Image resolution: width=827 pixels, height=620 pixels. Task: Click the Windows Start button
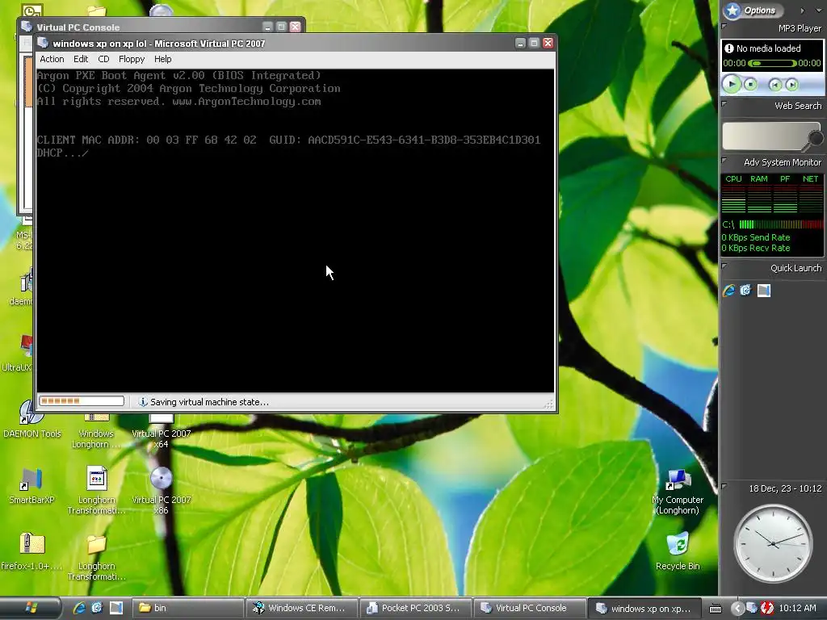point(31,608)
